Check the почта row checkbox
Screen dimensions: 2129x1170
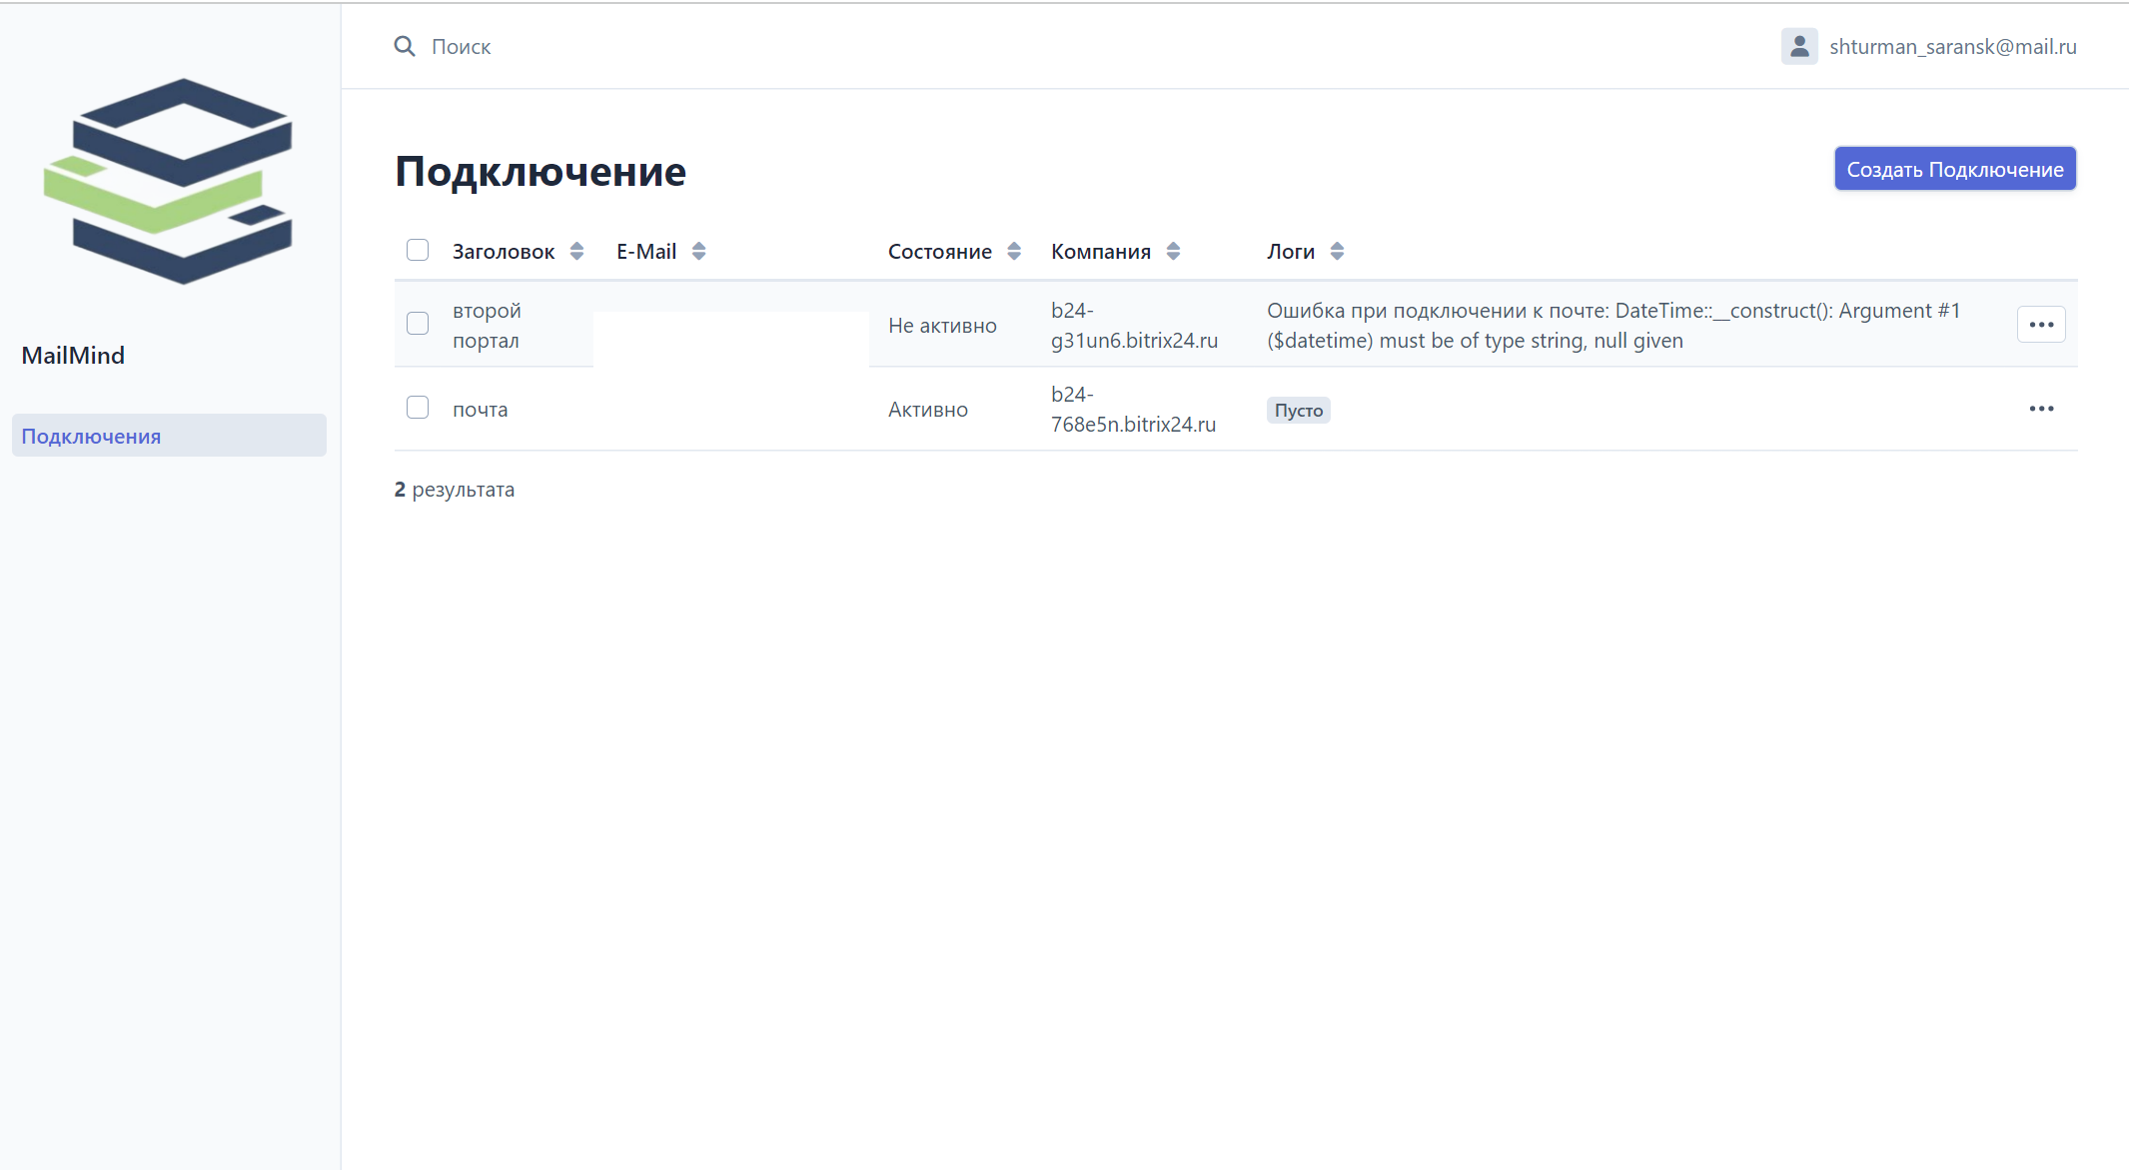point(418,408)
